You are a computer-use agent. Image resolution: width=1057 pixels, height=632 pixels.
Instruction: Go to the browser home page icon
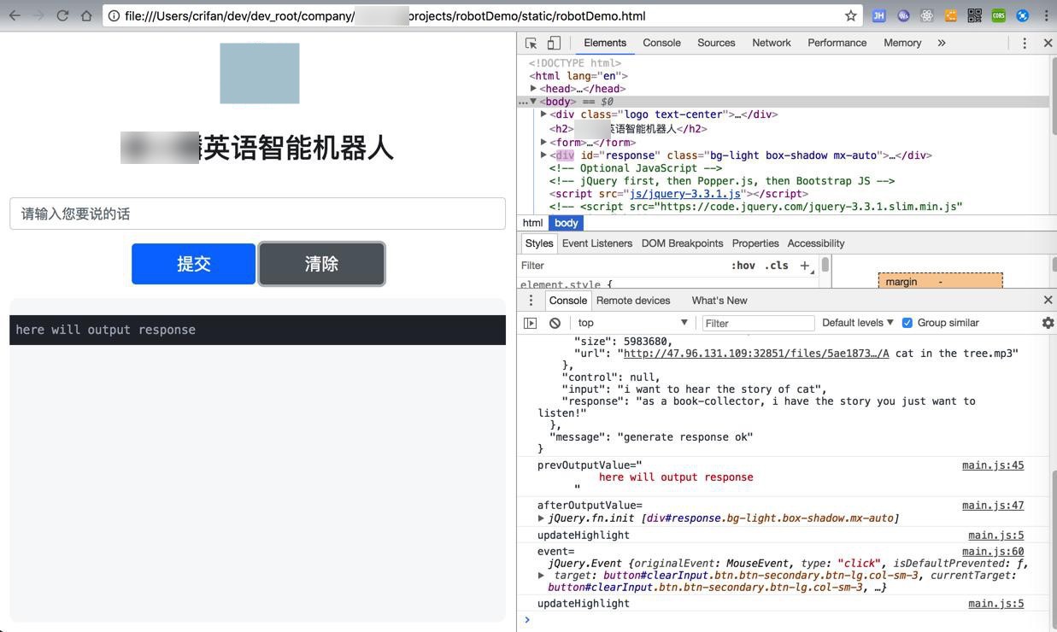(86, 15)
